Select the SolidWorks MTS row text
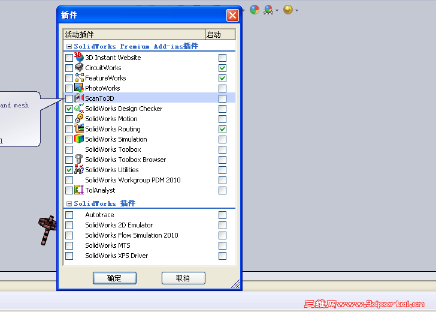Viewport: 436px width, 312px height. point(108,245)
